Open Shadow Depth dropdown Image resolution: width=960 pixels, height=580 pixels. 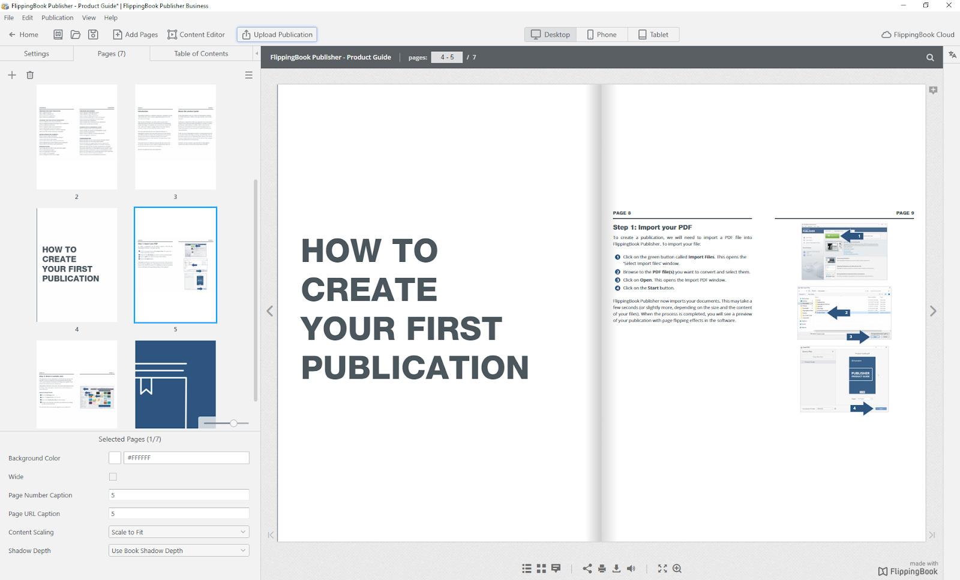pos(179,551)
